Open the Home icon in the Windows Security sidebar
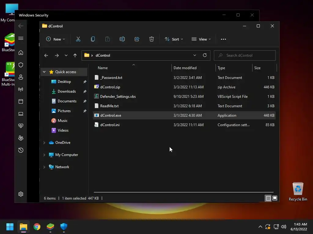Screen dimensions: 313x234 point(21,53)
